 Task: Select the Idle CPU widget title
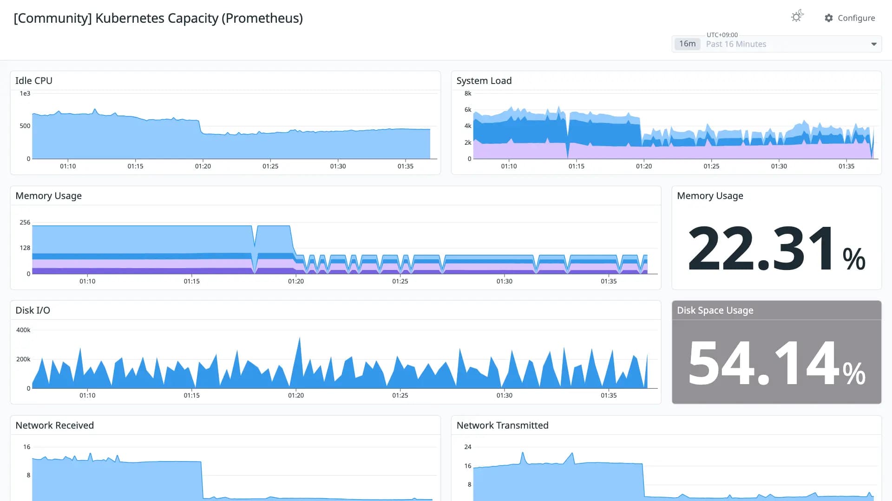tap(34, 81)
